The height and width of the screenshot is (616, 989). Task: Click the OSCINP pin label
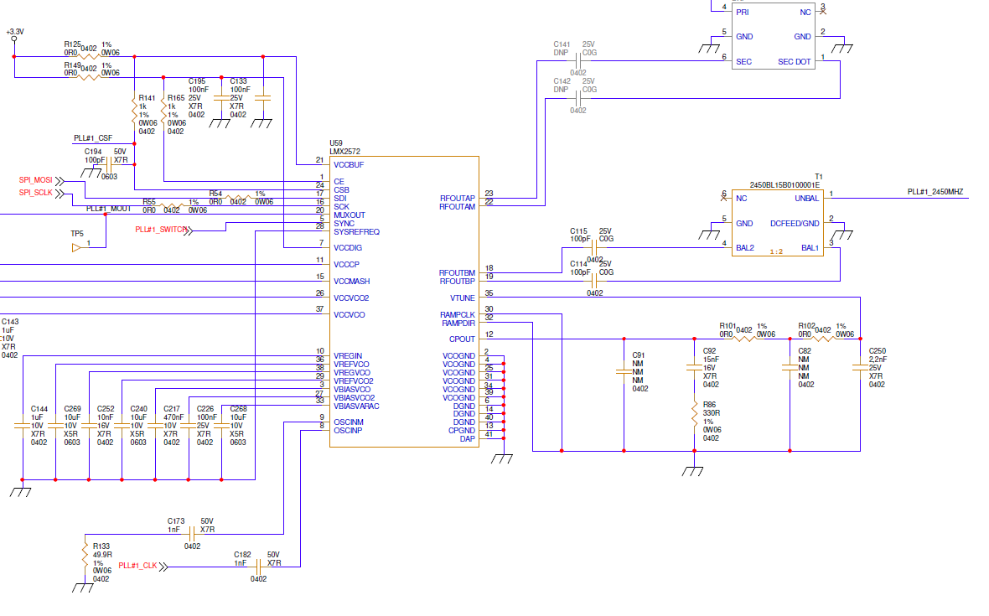point(348,431)
